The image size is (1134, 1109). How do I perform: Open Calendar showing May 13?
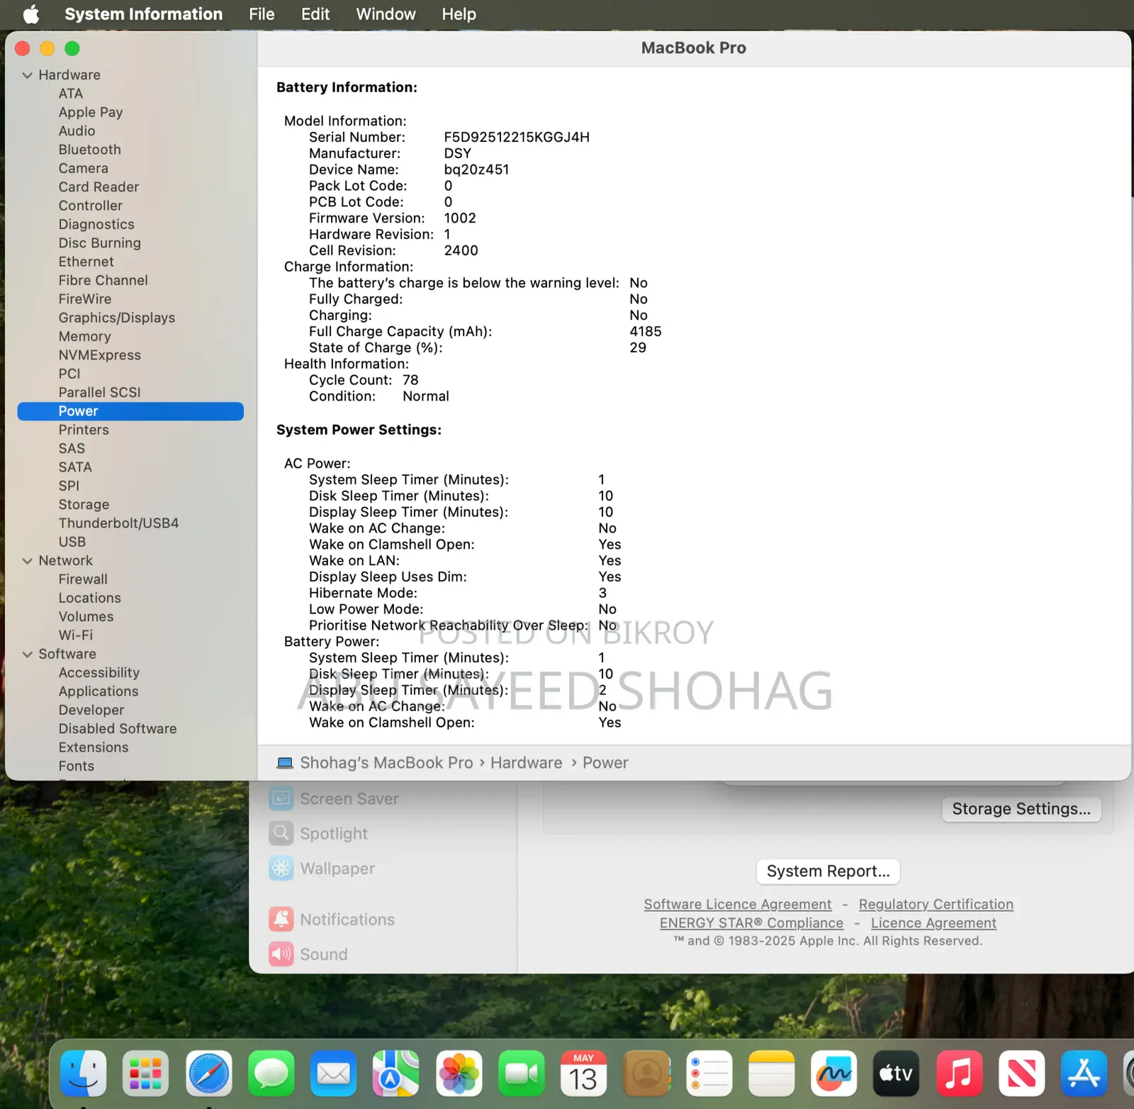coord(583,1074)
